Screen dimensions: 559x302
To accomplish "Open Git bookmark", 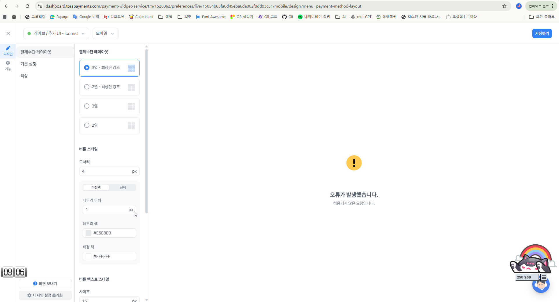I will tap(288, 17).
